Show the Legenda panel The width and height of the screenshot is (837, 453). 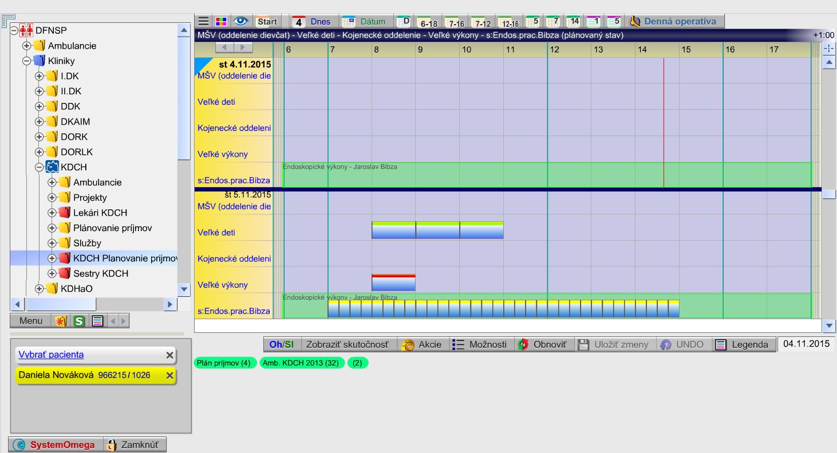743,344
